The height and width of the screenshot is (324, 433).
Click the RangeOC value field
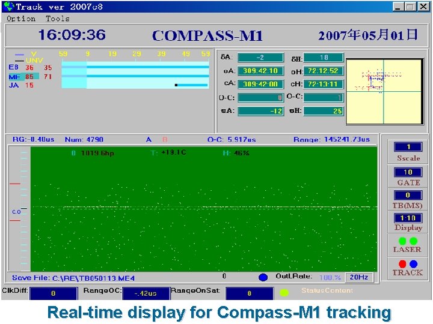point(146,293)
